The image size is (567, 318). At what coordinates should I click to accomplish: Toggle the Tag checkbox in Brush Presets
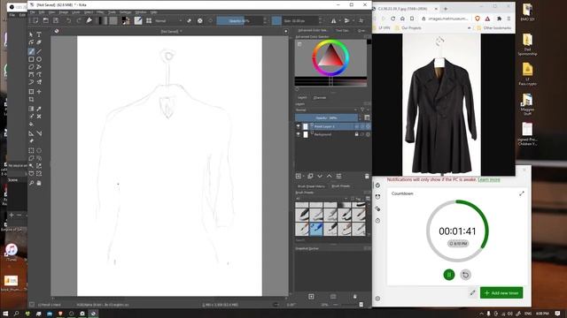(353, 199)
